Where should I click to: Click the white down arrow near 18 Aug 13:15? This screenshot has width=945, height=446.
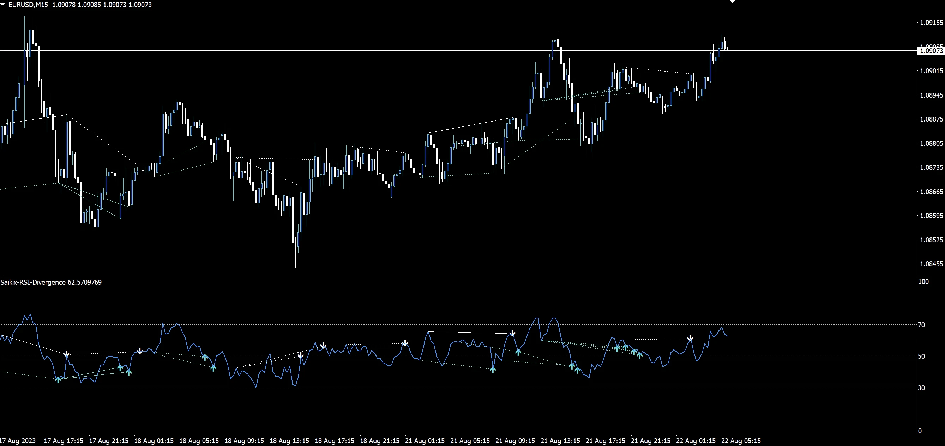click(x=300, y=355)
